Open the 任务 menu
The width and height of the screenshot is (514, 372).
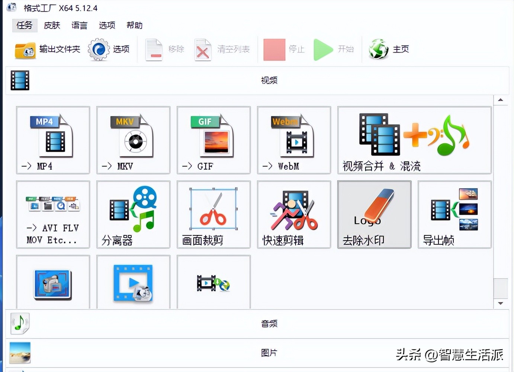(24, 25)
